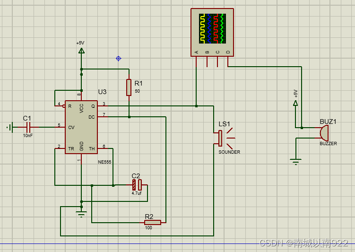The height and width of the screenshot is (252, 355).
Task: Select the LS1 sounder speaker symbol
Action: (x=224, y=138)
